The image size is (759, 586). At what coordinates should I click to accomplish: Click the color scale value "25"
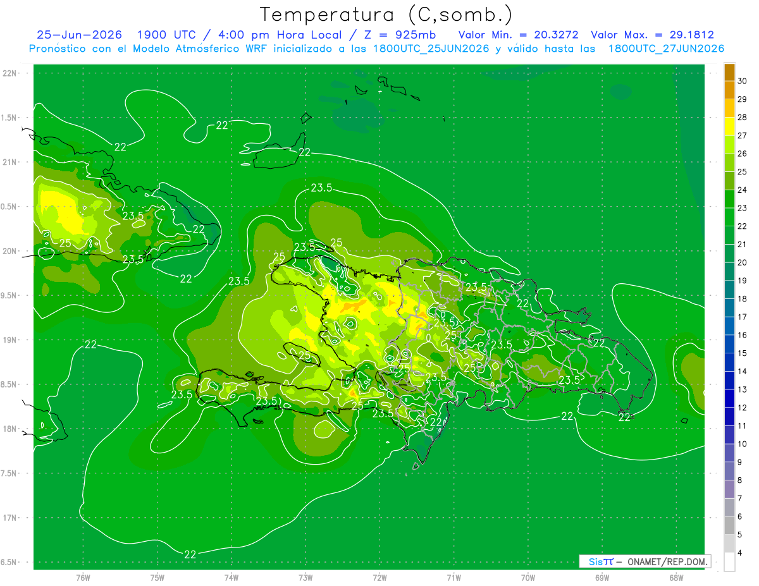click(x=743, y=172)
